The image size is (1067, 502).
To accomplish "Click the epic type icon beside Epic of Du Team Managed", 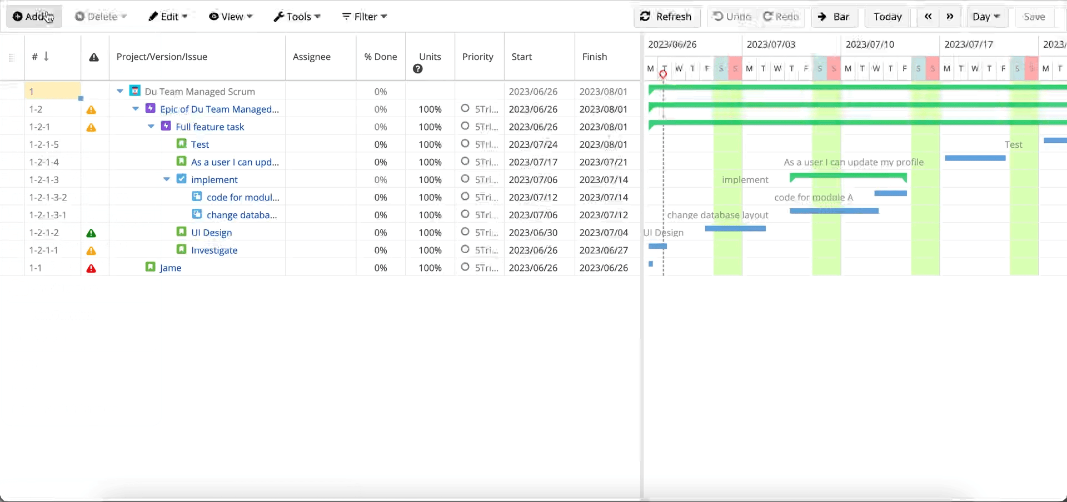I will point(150,109).
